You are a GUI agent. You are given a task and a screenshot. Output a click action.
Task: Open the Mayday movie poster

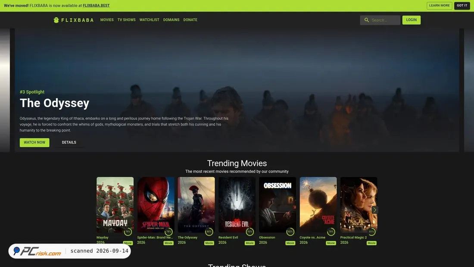pos(115,204)
